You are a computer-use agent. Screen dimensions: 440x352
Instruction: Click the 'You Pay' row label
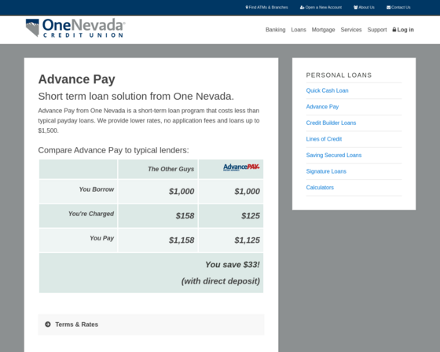pyautogui.click(x=101, y=238)
